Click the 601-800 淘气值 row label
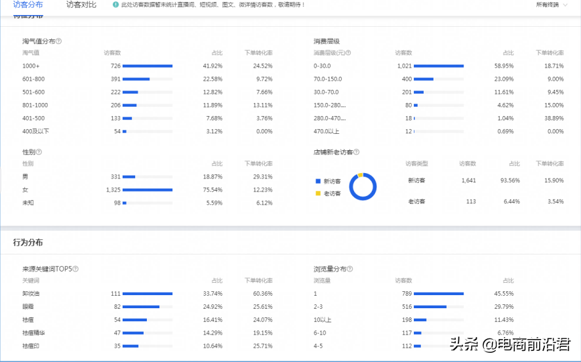581x362 pixels. (33, 79)
